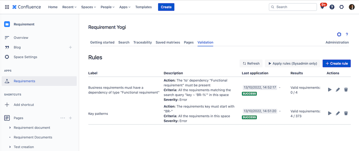Open the Spaces dropdown menu
359x151 pixels.
pyautogui.click(x=89, y=7)
